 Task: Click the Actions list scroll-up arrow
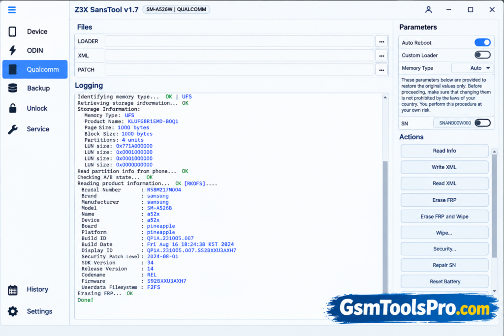[x=494, y=152]
